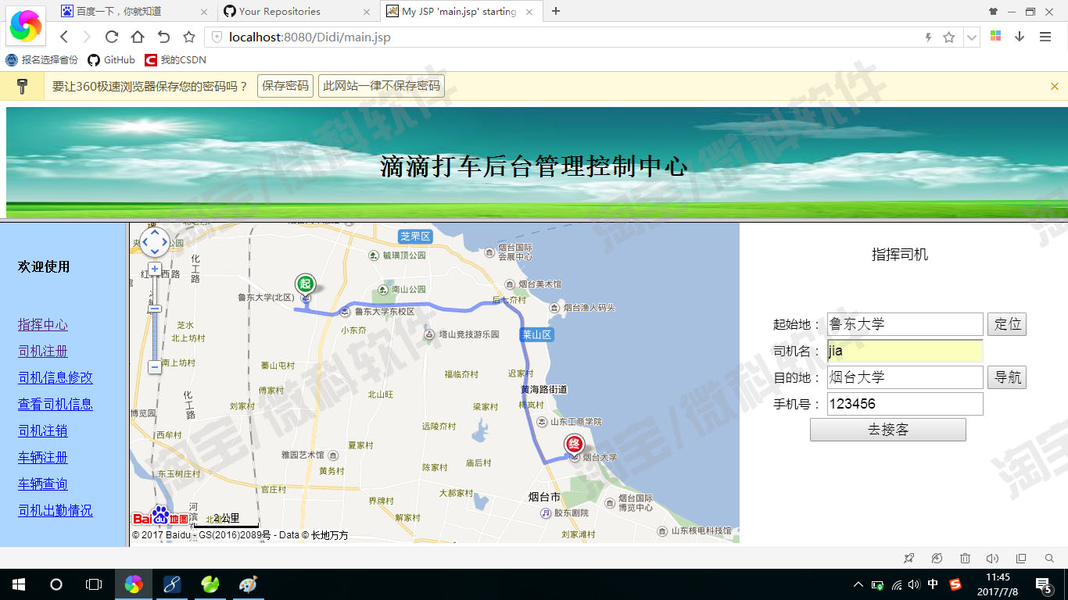The height and width of the screenshot is (600, 1068).
Task: Click the star inside the address bar
Action: coord(949,37)
